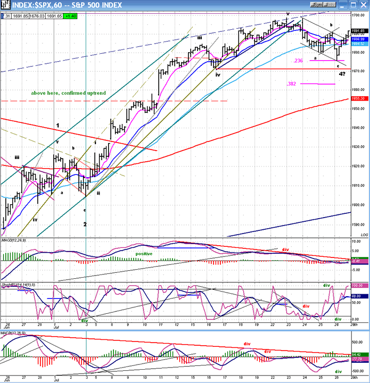Image resolution: width=370 pixels, height=383 pixels.
Task: Minimize the S&P 500 chart window
Action: coord(343,5)
